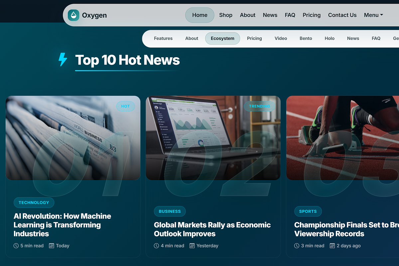This screenshot has height=266, width=399.
Task: Open the AI Revolution article headline
Action: click(x=63, y=225)
